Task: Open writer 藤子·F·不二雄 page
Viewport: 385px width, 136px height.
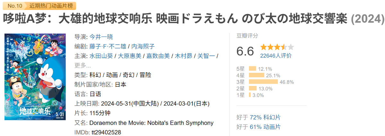Action: pyautogui.click(x=108, y=46)
